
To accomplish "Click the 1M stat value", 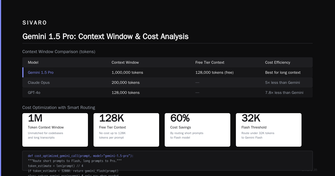I will click(x=35, y=118).
